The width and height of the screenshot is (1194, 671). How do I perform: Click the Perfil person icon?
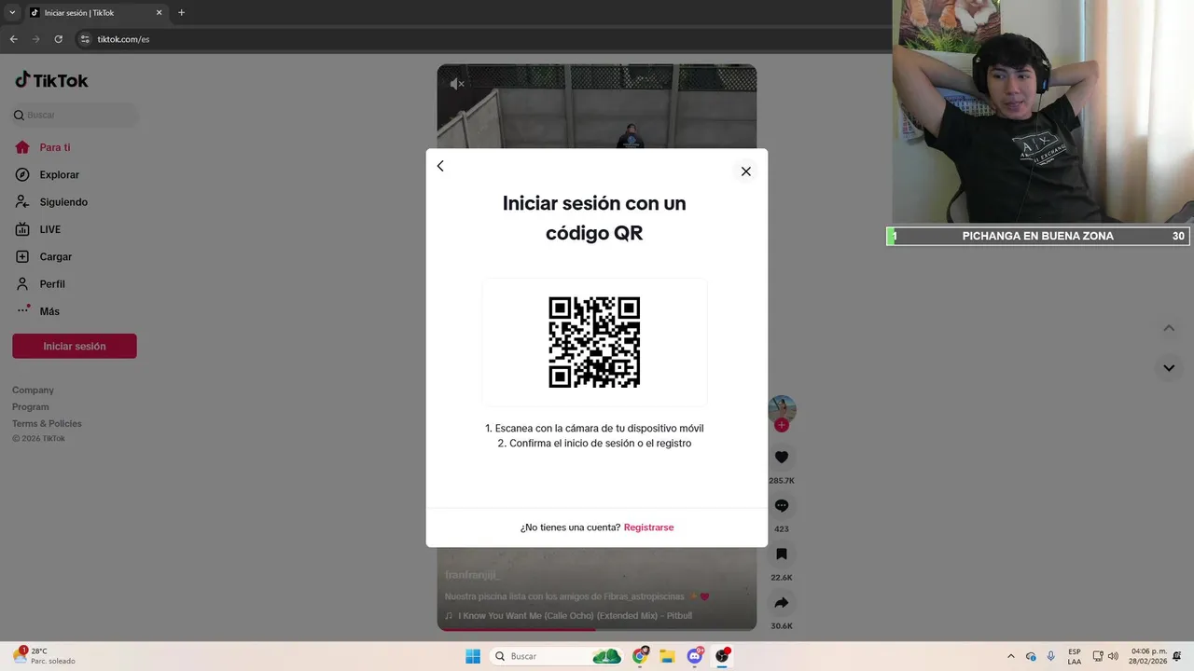click(x=22, y=283)
